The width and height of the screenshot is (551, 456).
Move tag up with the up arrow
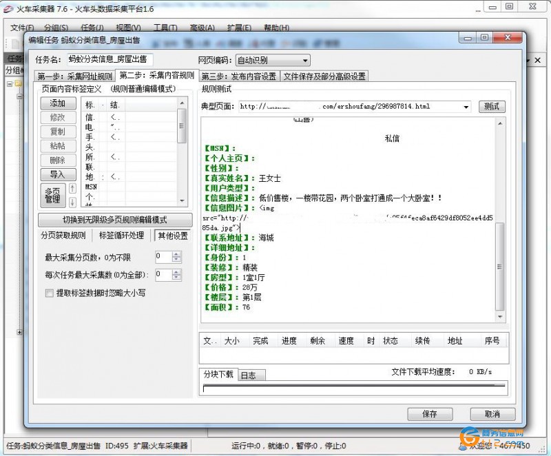tap(72, 189)
